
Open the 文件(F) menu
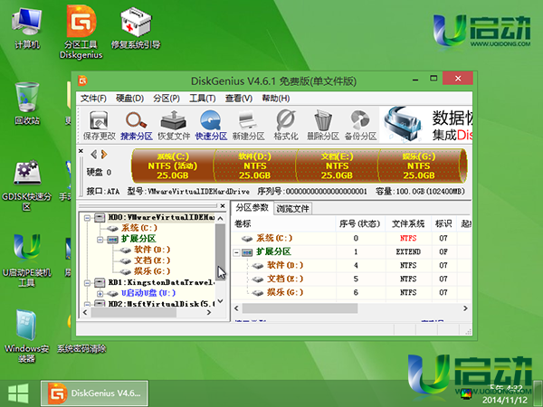pos(93,99)
